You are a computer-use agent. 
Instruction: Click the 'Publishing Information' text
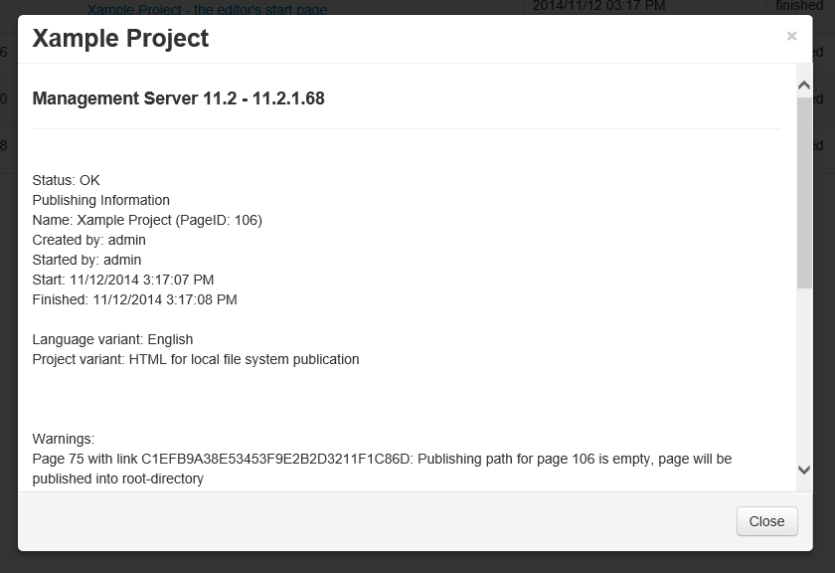(x=101, y=200)
